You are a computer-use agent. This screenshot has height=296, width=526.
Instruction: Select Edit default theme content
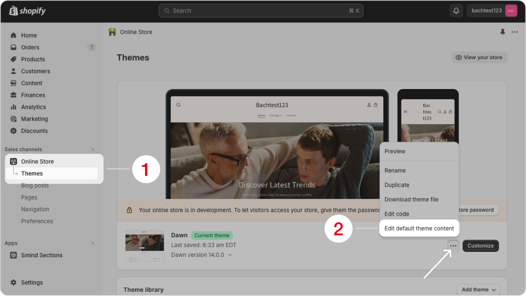[x=419, y=228]
